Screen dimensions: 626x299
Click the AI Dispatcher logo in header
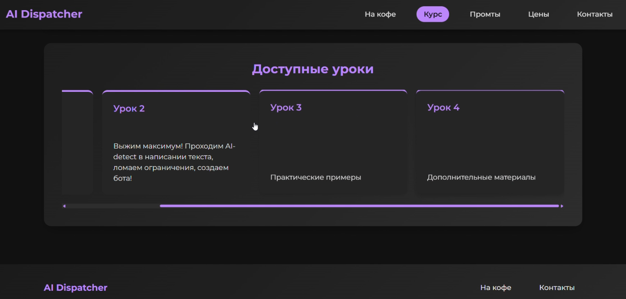(x=44, y=14)
